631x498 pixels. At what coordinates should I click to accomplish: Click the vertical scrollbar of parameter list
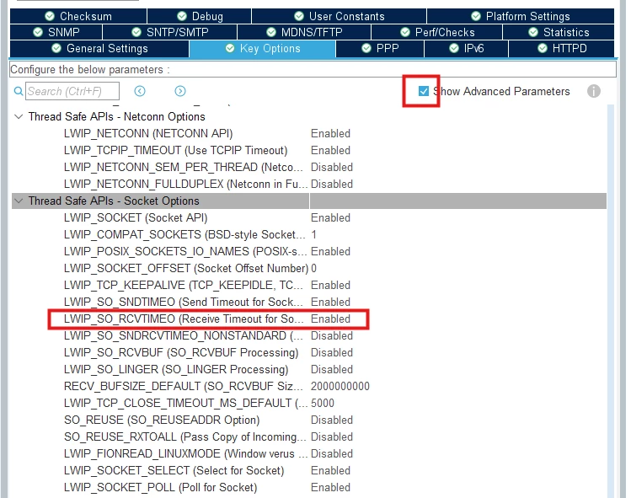click(x=611, y=301)
